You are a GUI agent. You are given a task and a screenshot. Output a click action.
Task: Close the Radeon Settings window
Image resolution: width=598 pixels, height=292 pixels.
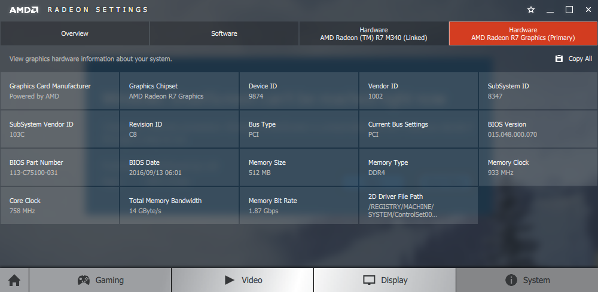[x=588, y=10]
